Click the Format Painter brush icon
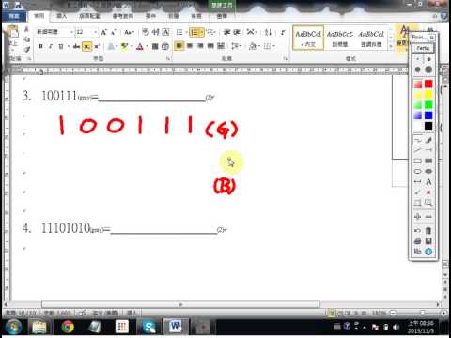 click(27, 49)
